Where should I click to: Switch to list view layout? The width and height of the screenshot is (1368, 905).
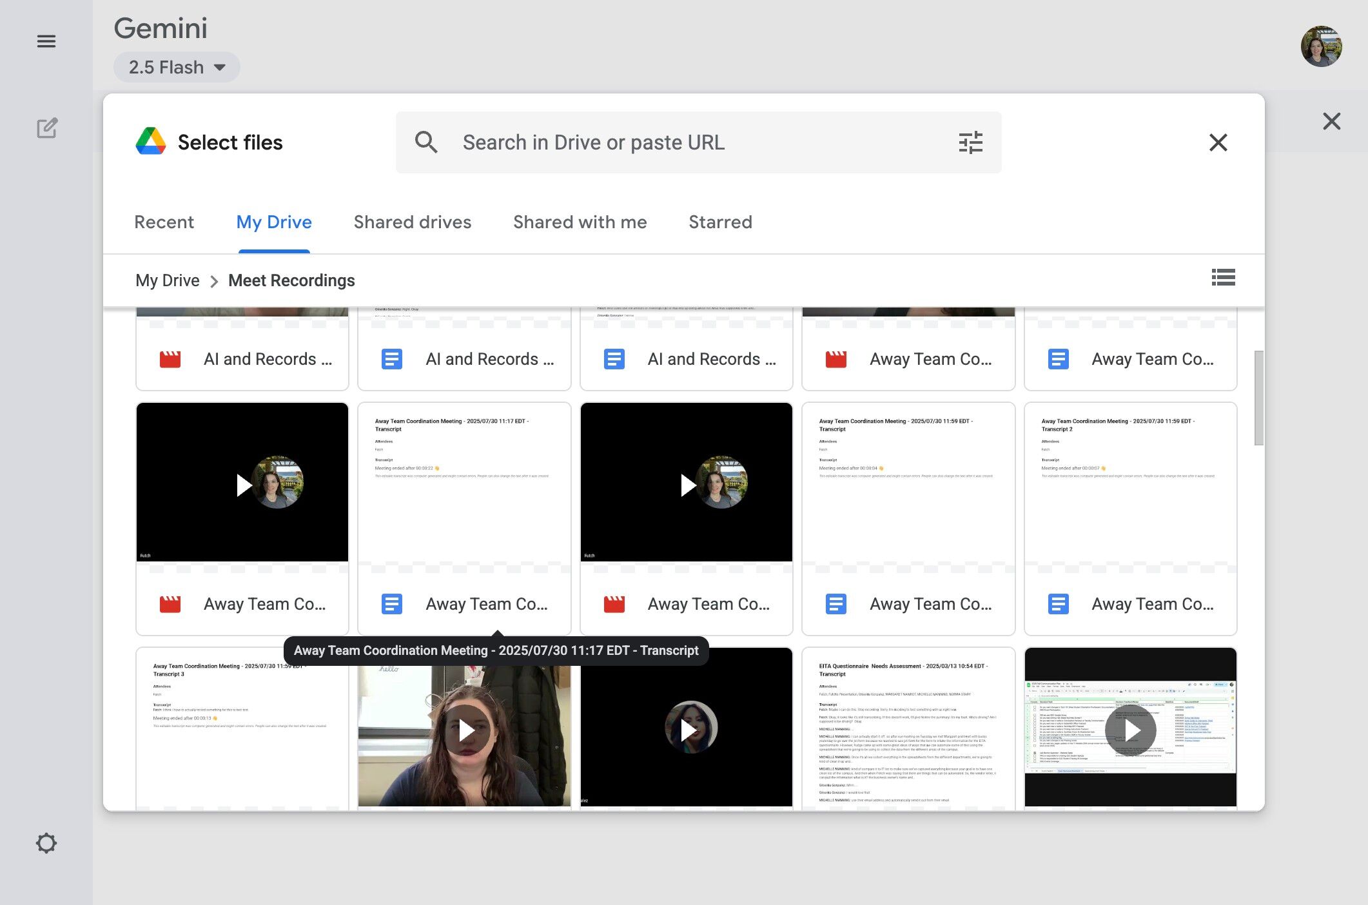click(1223, 278)
